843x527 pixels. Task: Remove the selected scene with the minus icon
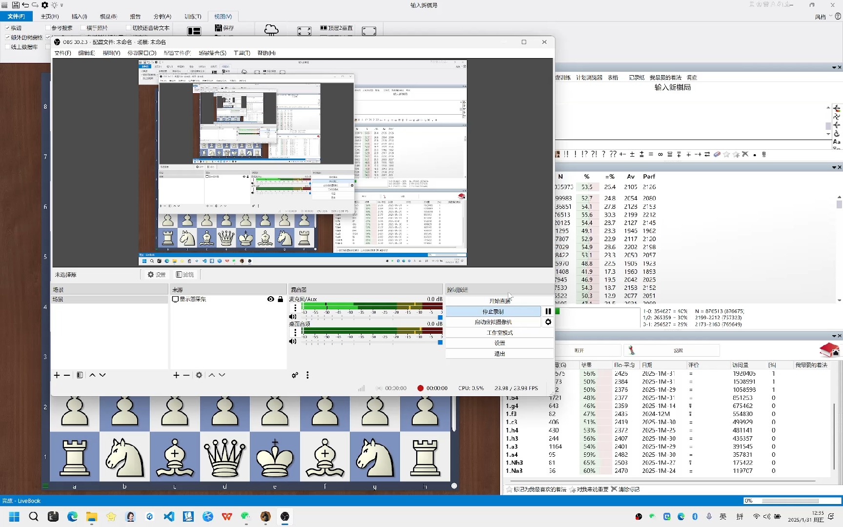coord(67,375)
